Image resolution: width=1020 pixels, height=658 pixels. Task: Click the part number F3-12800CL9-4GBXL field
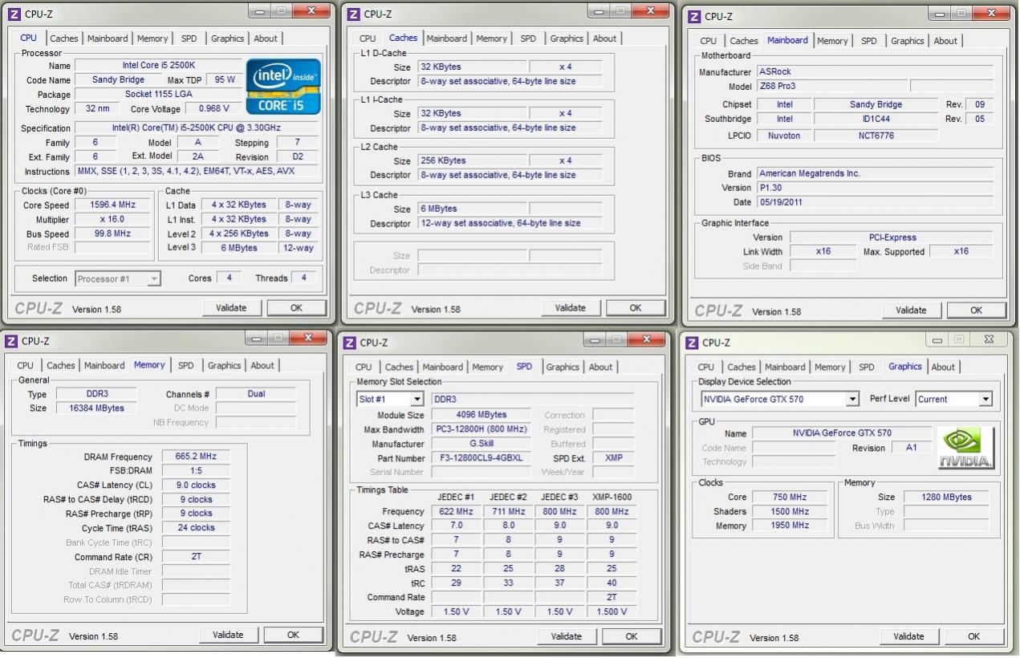[x=482, y=458]
